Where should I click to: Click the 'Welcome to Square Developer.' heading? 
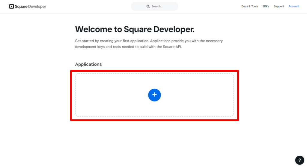[x=135, y=29]
